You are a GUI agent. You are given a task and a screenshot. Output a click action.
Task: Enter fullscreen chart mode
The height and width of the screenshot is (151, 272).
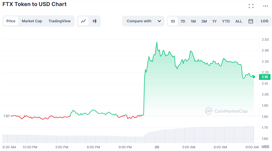[251, 6]
